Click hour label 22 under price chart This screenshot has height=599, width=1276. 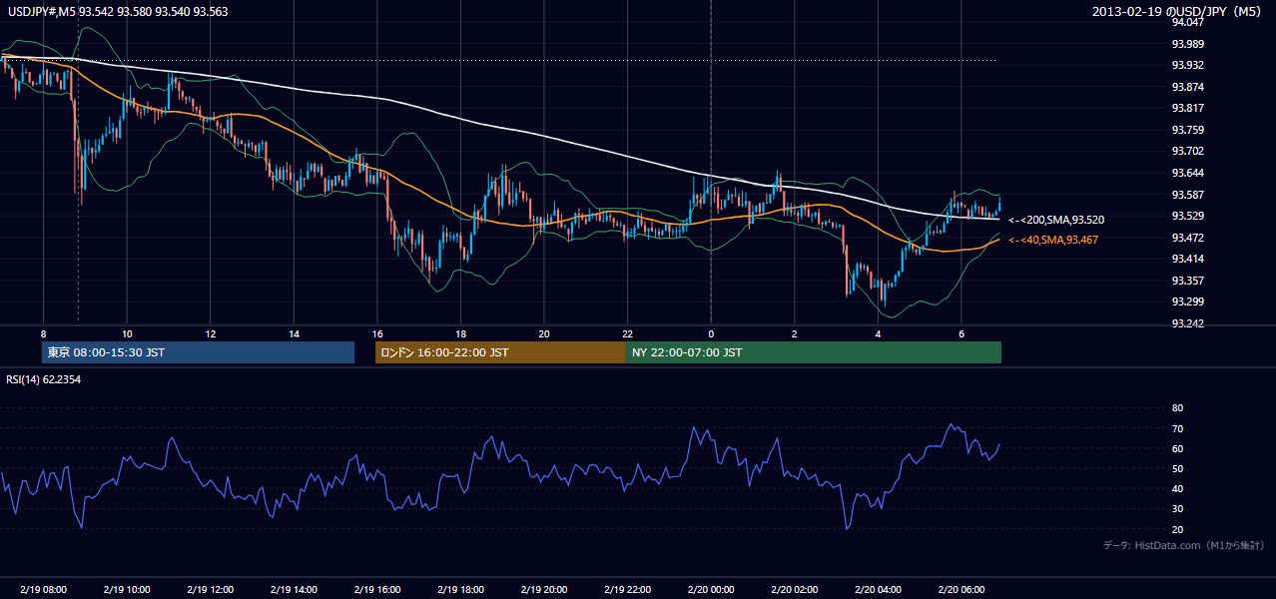pyautogui.click(x=627, y=333)
